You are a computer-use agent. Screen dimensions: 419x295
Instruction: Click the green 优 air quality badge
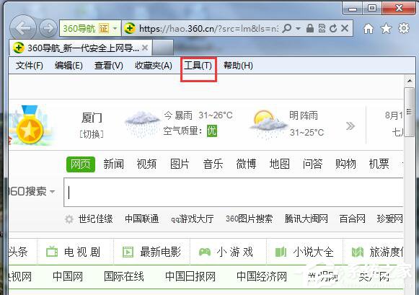coord(212,131)
